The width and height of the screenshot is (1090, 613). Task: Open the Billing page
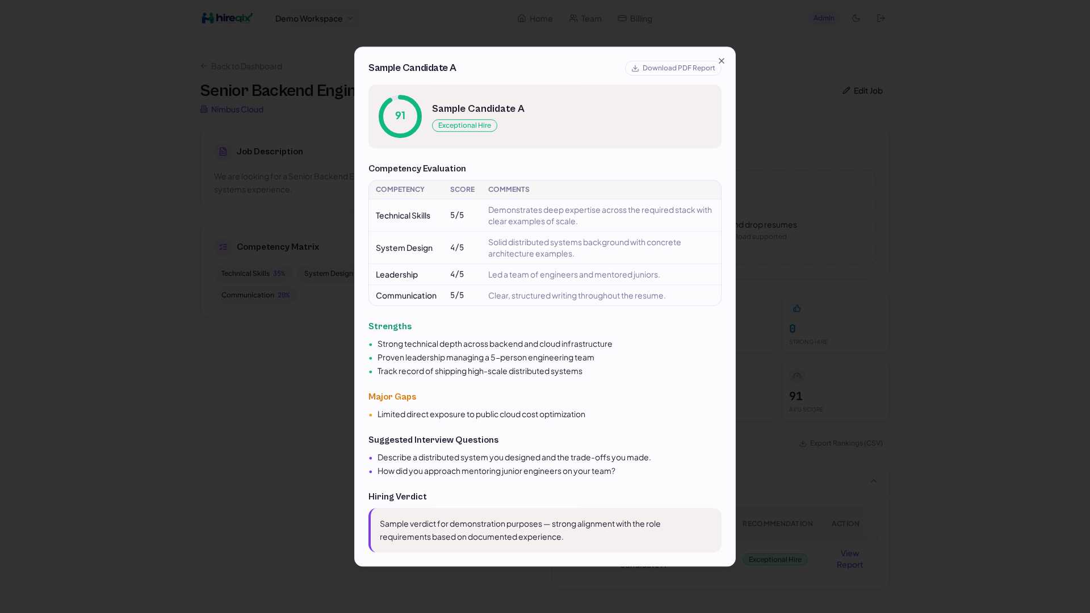(635, 18)
